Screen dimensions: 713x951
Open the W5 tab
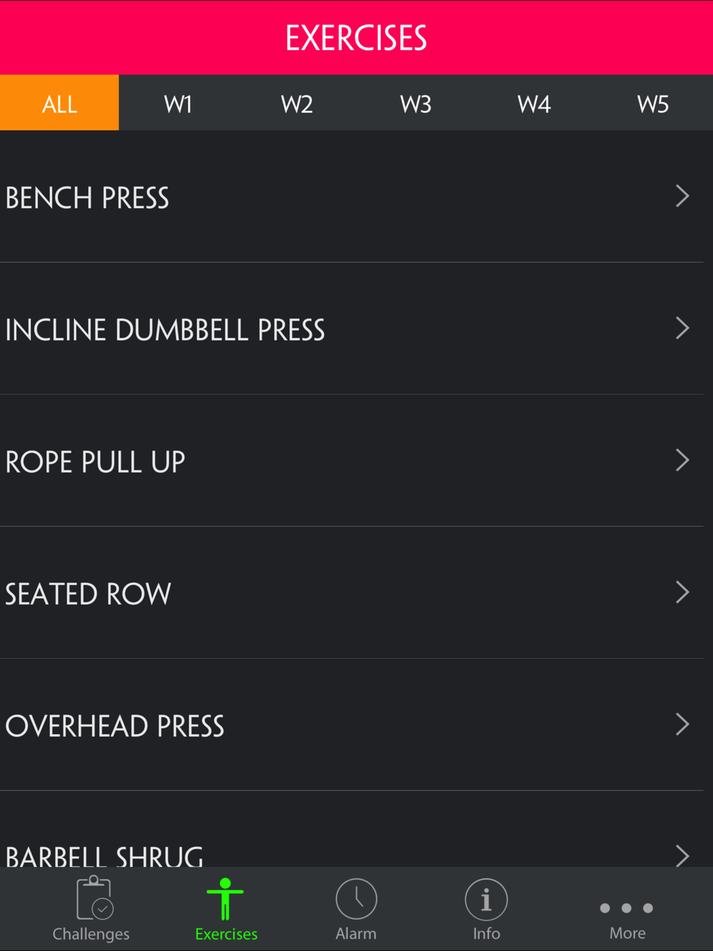[652, 103]
